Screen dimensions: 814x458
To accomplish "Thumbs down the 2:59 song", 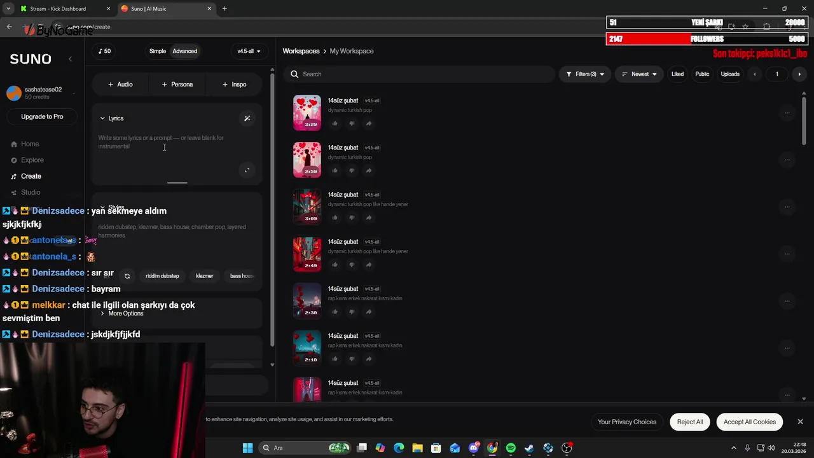I will 352,170.
